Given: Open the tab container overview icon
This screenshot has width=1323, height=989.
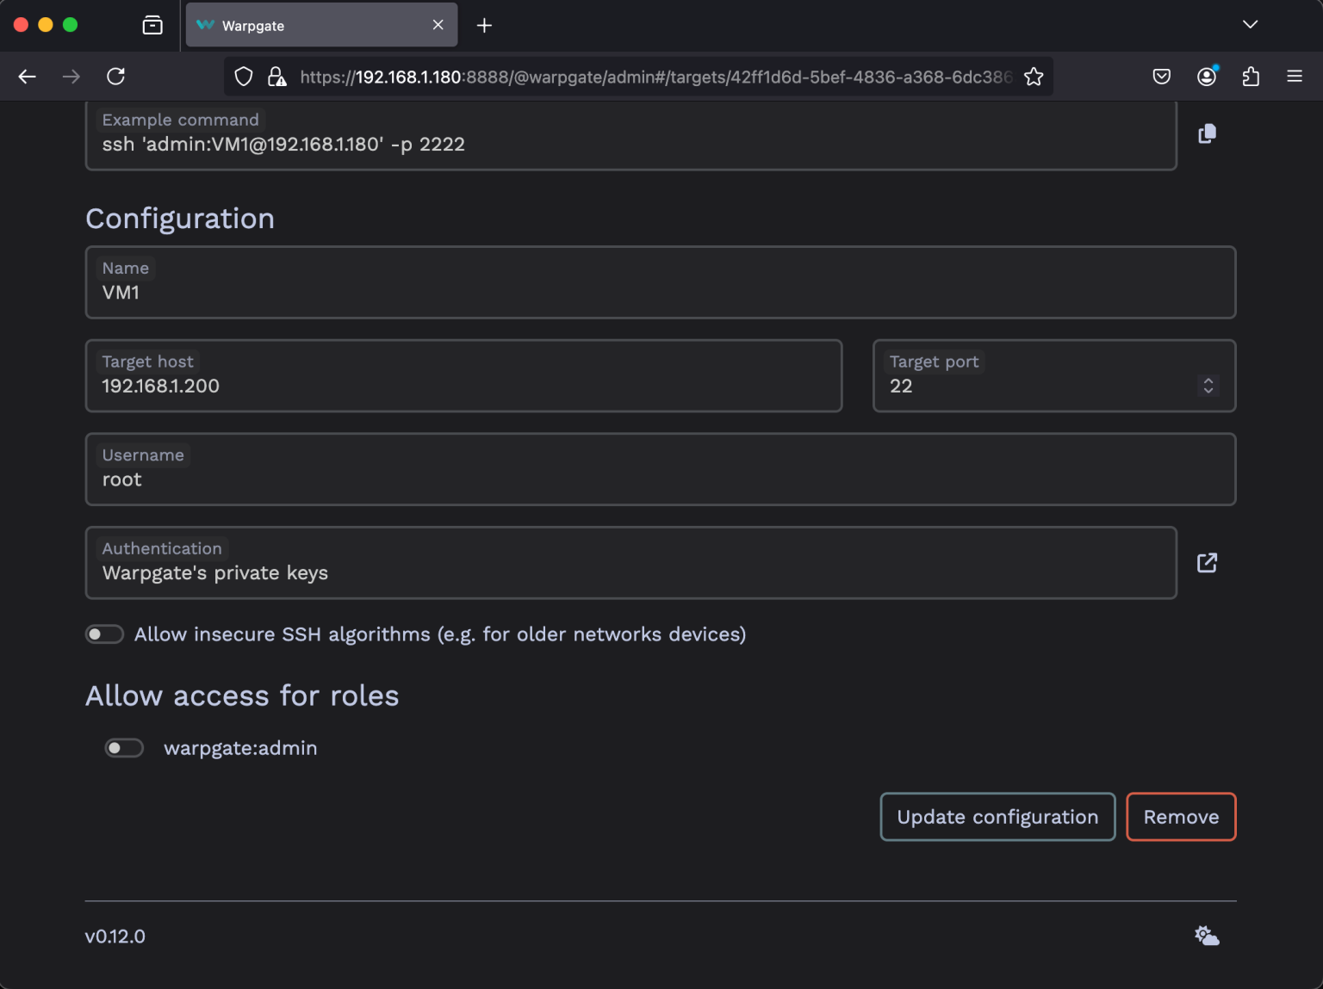Looking at the screenshot, I should click(152, 25).
